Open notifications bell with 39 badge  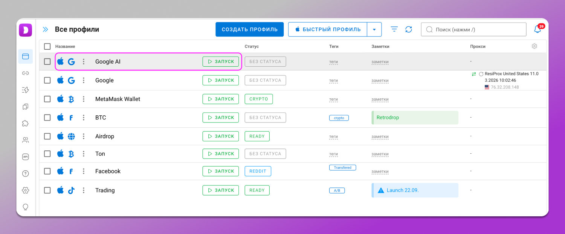pos(538,29)
